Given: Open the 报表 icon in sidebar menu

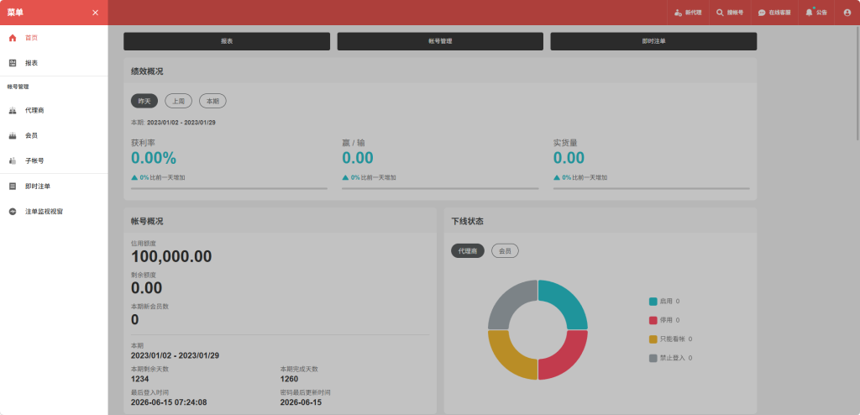Looking at the screenshot, I should tap(13, 63).
